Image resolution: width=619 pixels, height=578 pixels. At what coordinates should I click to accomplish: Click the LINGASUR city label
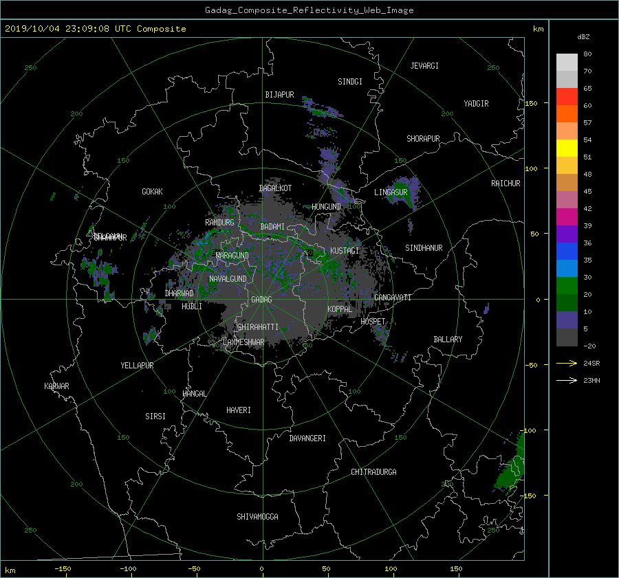pyautogui.click(x=391, y=192)
